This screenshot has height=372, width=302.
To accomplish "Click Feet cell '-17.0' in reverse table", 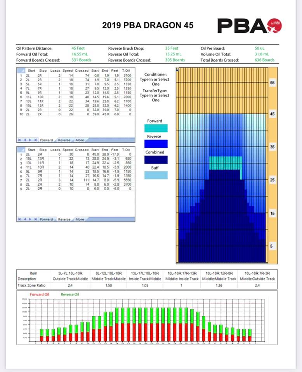I will (115, 154).
